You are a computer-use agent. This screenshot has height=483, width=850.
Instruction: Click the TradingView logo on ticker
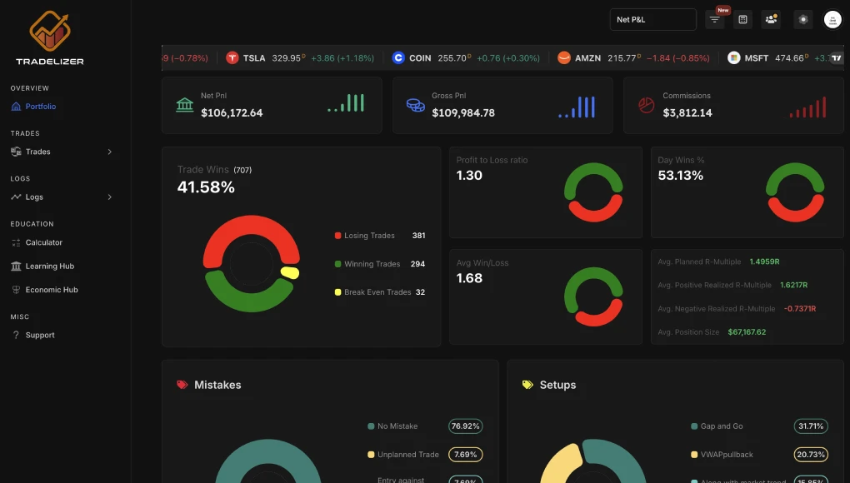837,58
